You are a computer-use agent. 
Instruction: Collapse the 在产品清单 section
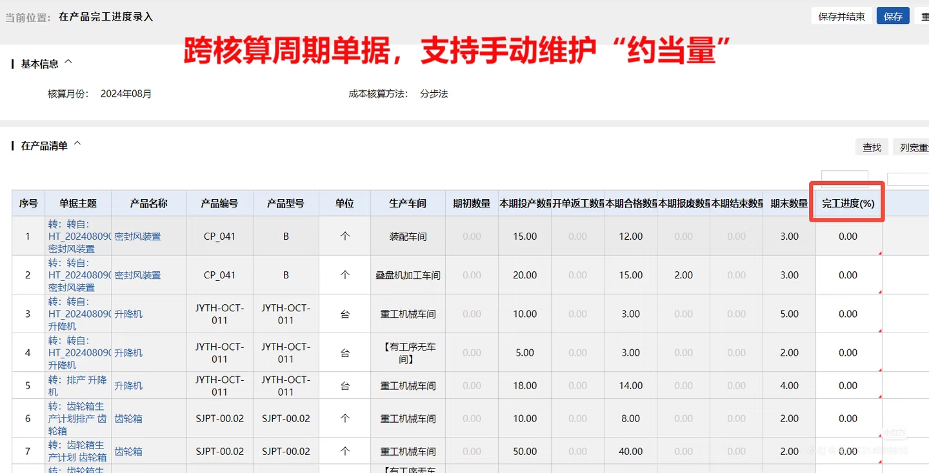click(78, 144)
